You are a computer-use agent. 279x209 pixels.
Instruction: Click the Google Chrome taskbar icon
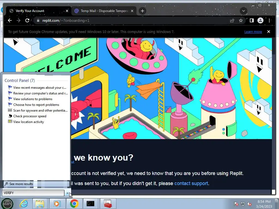click(74, 204)
